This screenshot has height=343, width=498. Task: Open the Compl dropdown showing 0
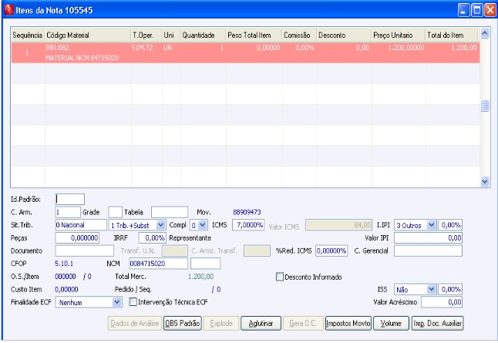[x=202, y=225]
